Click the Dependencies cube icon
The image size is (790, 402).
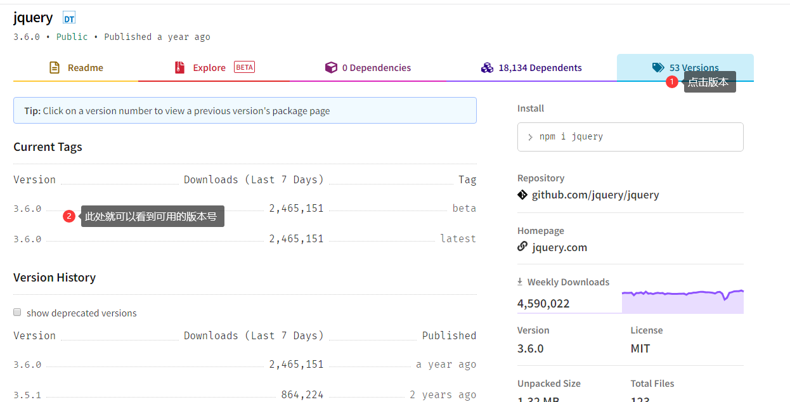(331, 68)
